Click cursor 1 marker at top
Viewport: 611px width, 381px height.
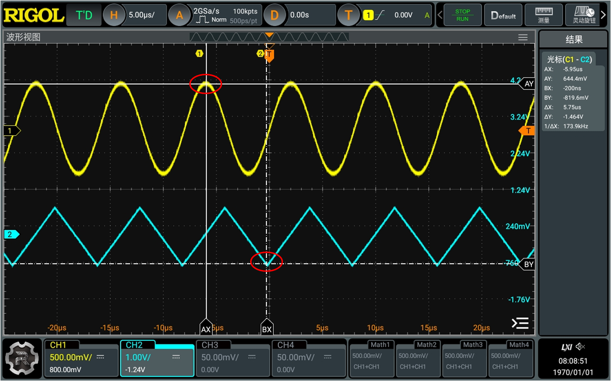pos(199,53)
